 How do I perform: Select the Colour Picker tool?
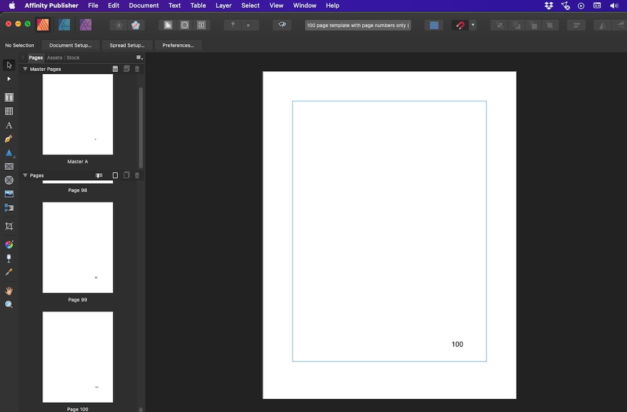pos(9,272)
